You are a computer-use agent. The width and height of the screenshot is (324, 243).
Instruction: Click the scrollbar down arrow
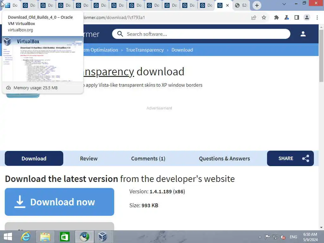321,227
